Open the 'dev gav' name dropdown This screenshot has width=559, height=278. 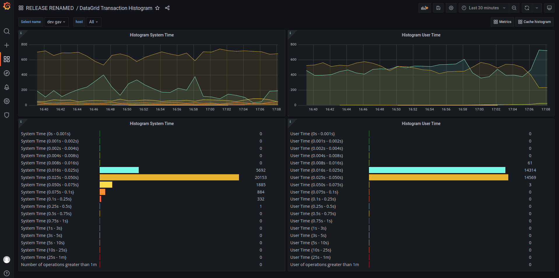pyautogui.click(x=57, y=22)
